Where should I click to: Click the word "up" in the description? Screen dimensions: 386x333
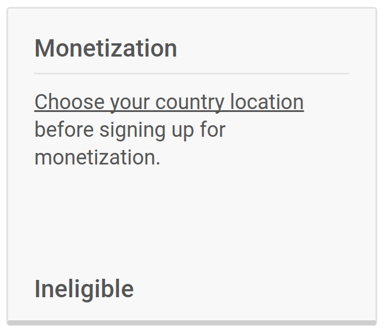183,130
